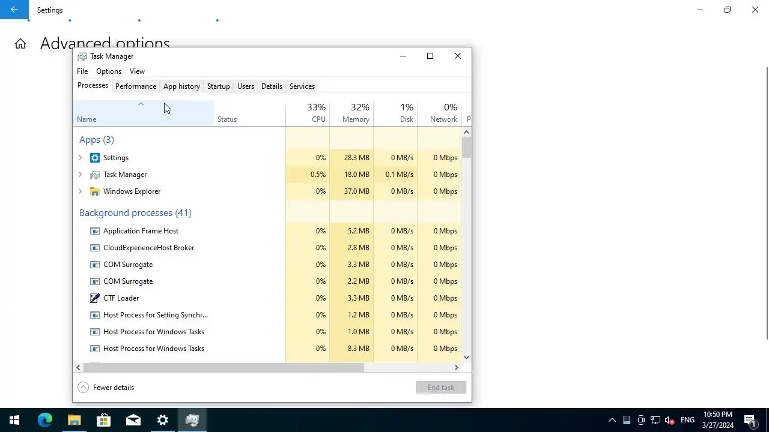This screenshot has width=769, height=432.
Task: Expand the Task Manager process group
Action: click(81, 175)
